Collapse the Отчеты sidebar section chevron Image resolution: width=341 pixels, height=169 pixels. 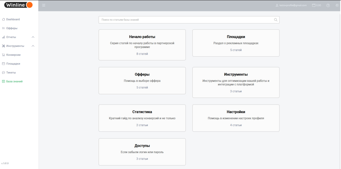33,37
